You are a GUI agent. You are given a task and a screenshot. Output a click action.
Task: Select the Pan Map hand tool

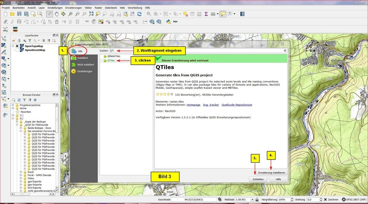[x=57, y=14]
